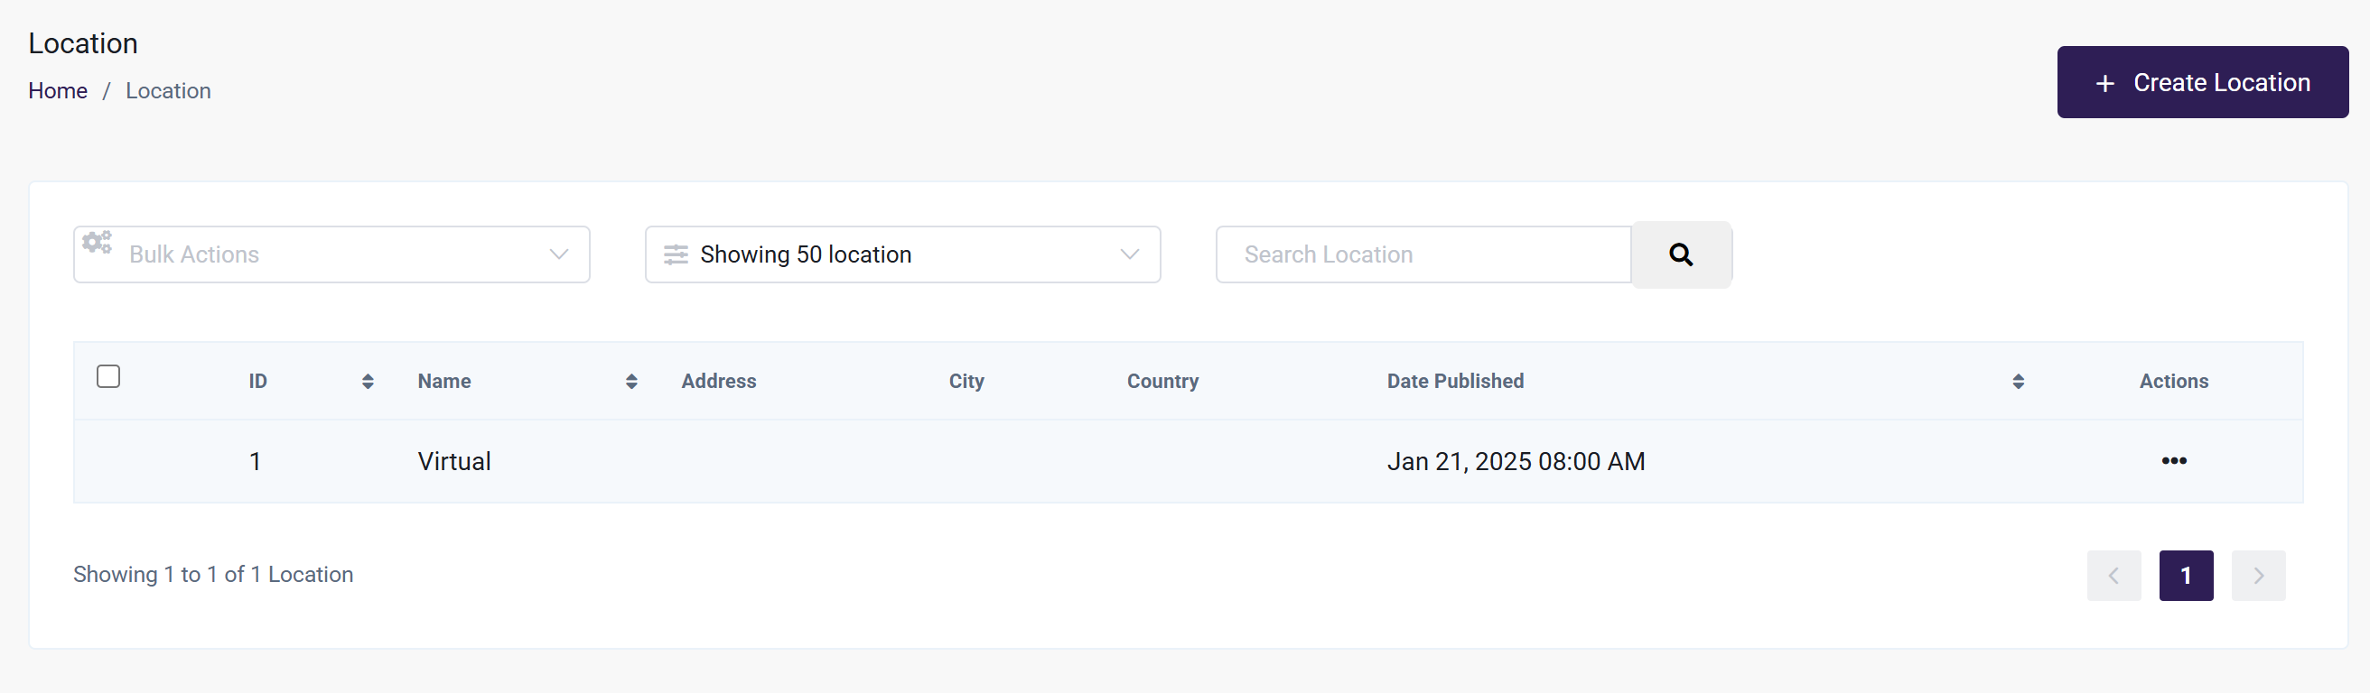The image size is (2370, 693).
Task: Toggle the select-all checkbox in table header
Action: click(108, 377)
